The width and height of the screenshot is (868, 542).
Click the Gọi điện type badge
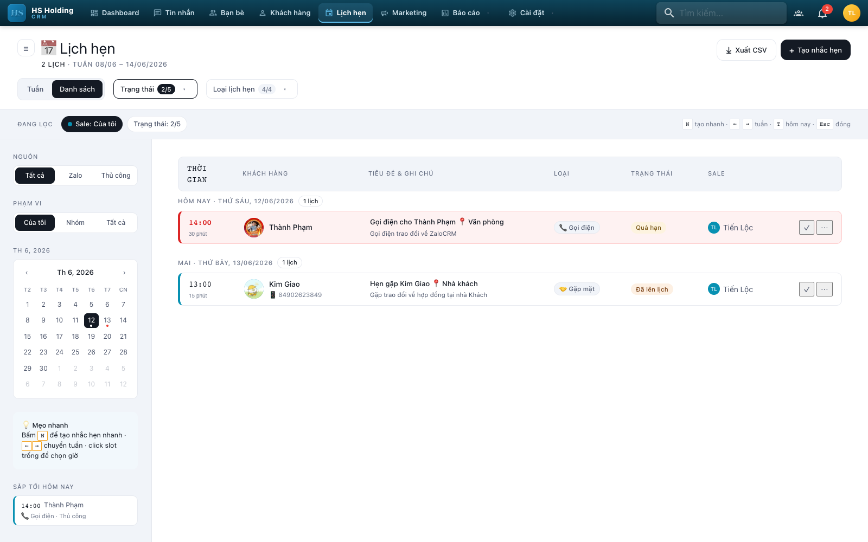click(577, 228)
